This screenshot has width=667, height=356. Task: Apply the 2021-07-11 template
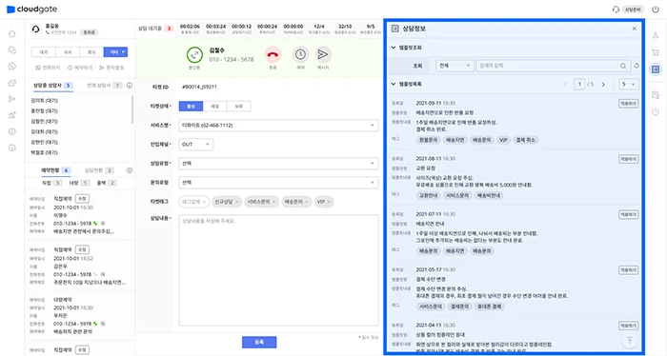pos(628,214)
